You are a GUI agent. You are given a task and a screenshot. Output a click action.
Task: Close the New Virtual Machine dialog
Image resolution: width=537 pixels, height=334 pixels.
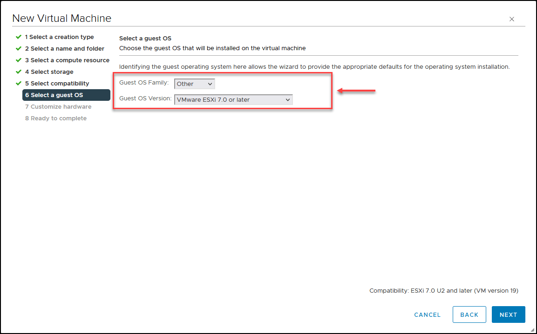tap(512, 19)
